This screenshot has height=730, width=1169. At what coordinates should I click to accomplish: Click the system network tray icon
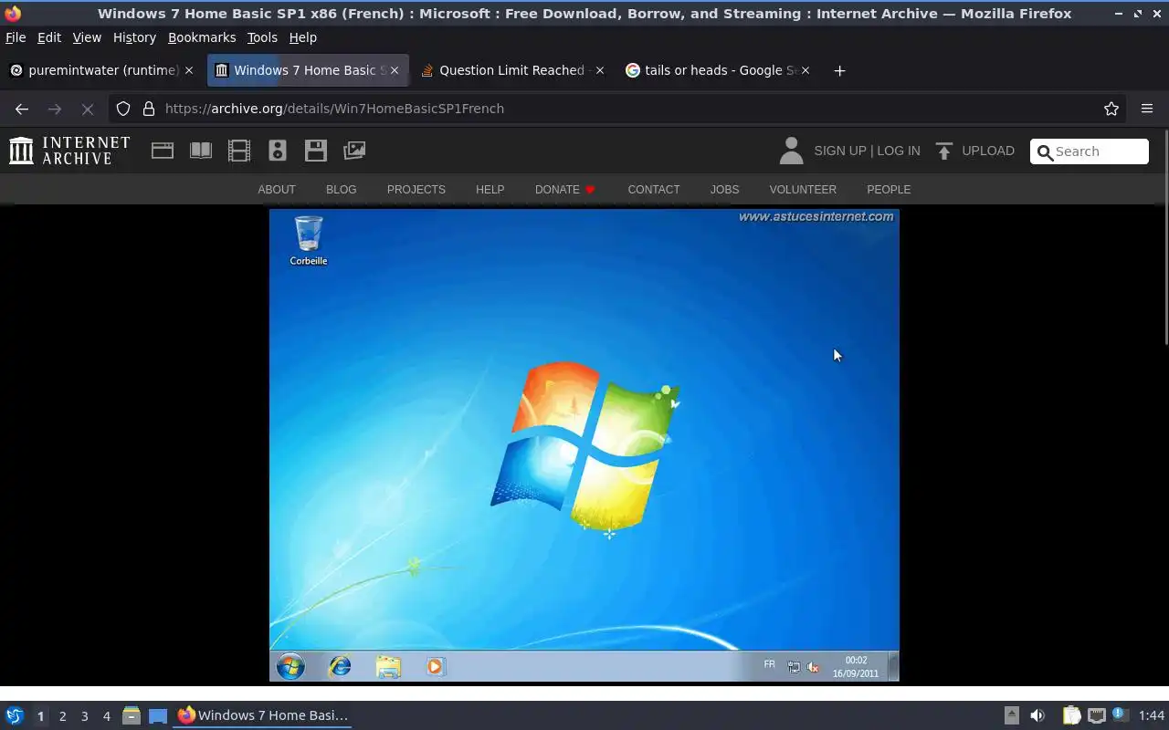click(1096, 715)
